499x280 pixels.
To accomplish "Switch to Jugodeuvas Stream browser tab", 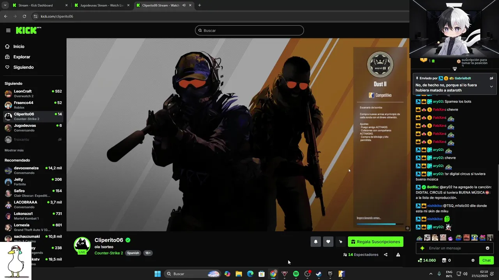I will [x=101, y=5].
